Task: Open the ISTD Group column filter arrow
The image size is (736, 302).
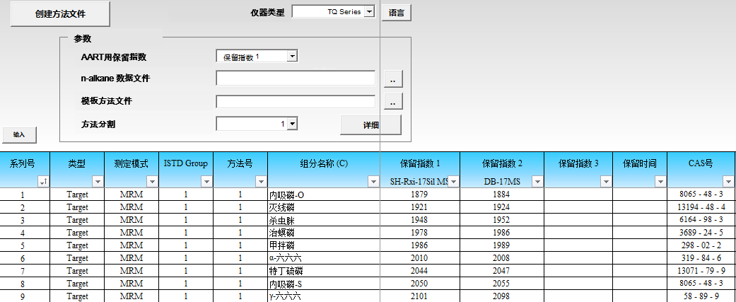Action: (x=206, y=182)
